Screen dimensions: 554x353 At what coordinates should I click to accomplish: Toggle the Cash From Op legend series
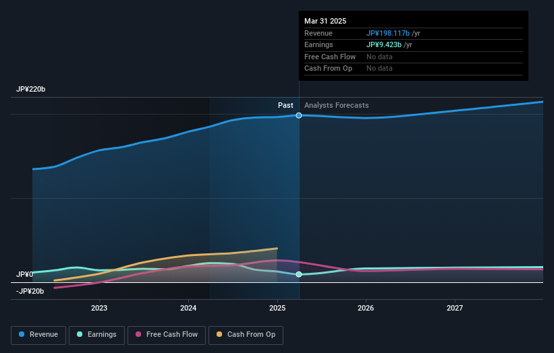pyautogui.click(x=246, y=335)
